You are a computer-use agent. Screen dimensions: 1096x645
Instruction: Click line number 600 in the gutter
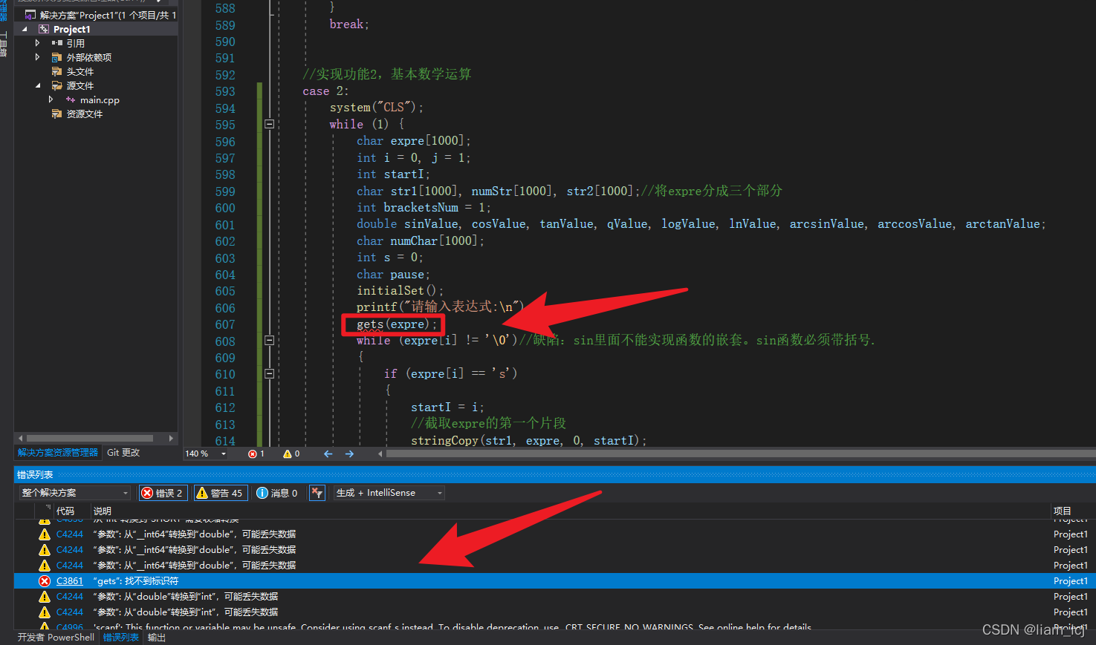(225, 208)
